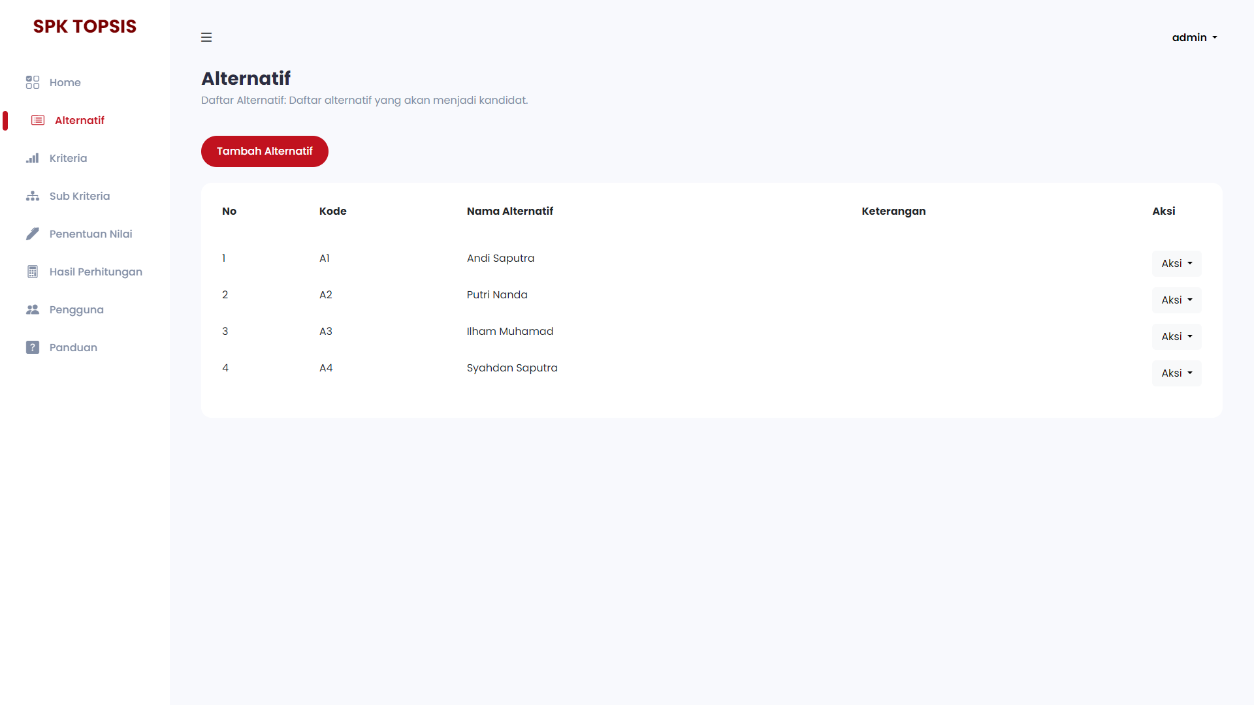The height and width of the screenshot is (705, 1254).
Task: Click the Pengguna users icon
Action: coord(33,309)
